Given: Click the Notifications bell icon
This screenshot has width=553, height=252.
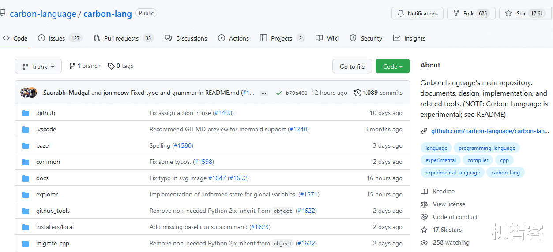Looking at the screenshot, I should click(401, 14).
